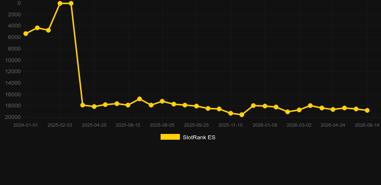Click y-axis label 16000
This screenshot has height=185, width=381.
[x=13, y=94]
